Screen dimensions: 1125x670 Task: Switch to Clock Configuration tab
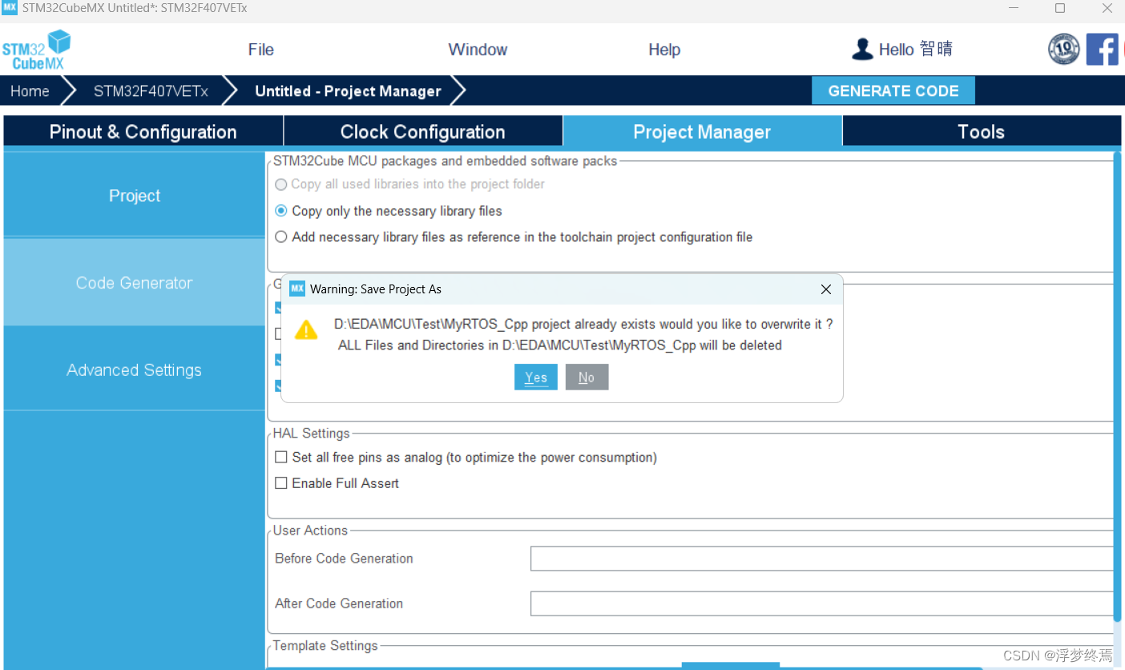point(423,132)
